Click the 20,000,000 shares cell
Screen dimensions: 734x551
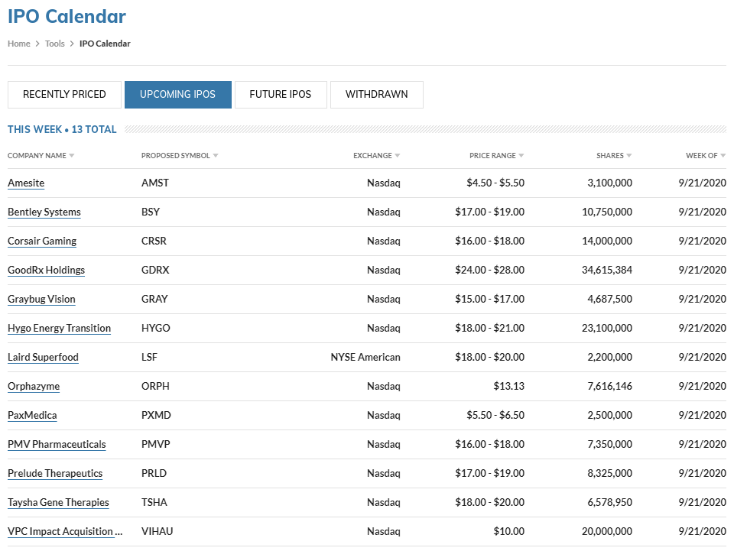(607, 531)
